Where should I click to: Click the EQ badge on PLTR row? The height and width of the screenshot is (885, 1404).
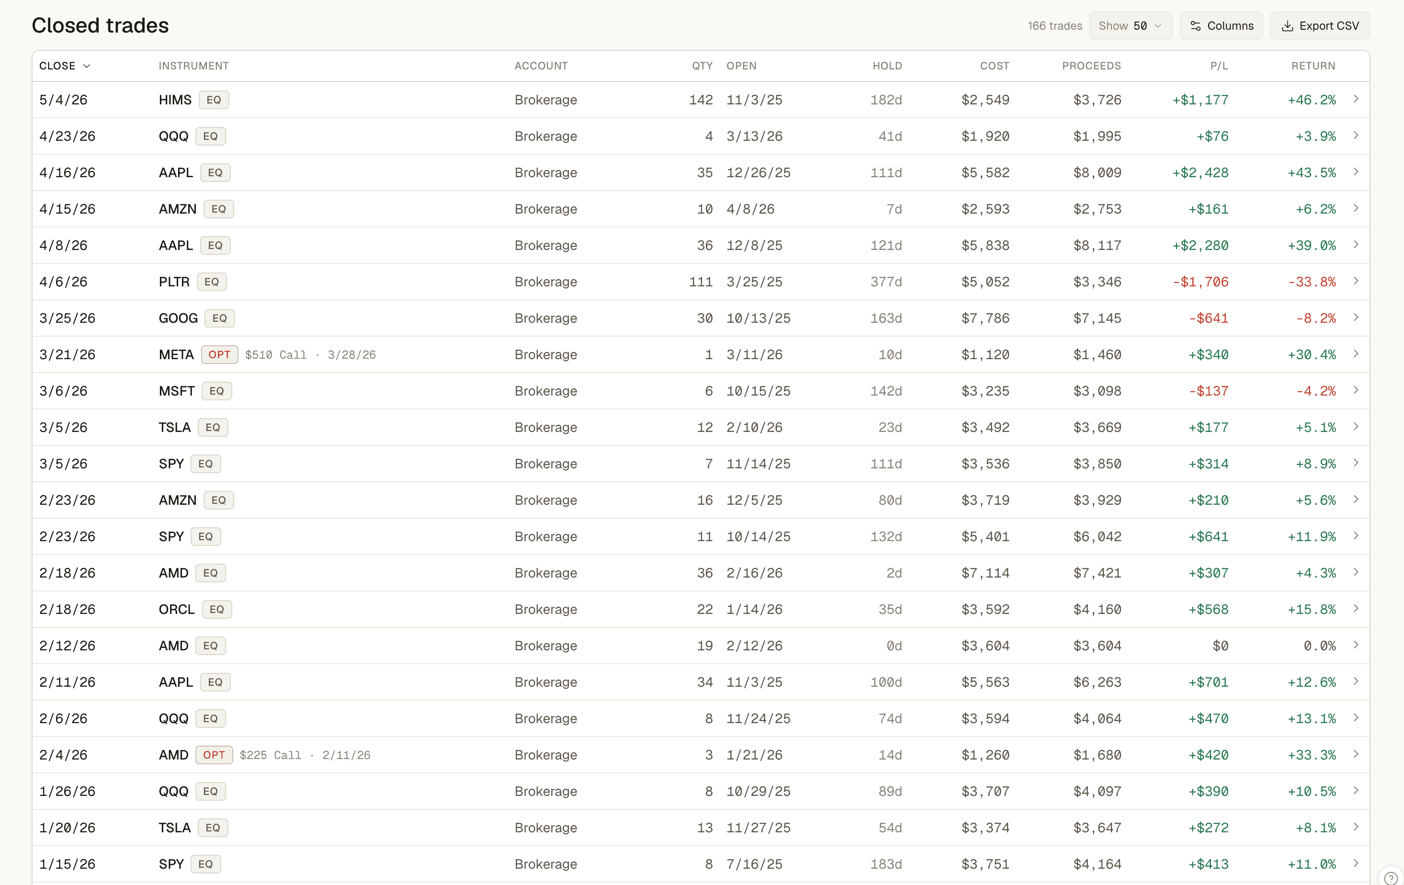pos(212,282)
